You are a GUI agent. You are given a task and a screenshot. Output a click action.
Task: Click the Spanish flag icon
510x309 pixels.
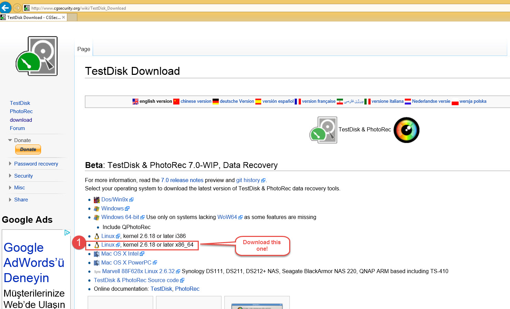coord(258,101)
